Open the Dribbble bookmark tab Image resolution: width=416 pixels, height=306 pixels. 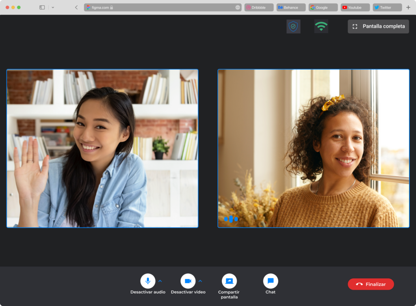(x=259, y=7)
